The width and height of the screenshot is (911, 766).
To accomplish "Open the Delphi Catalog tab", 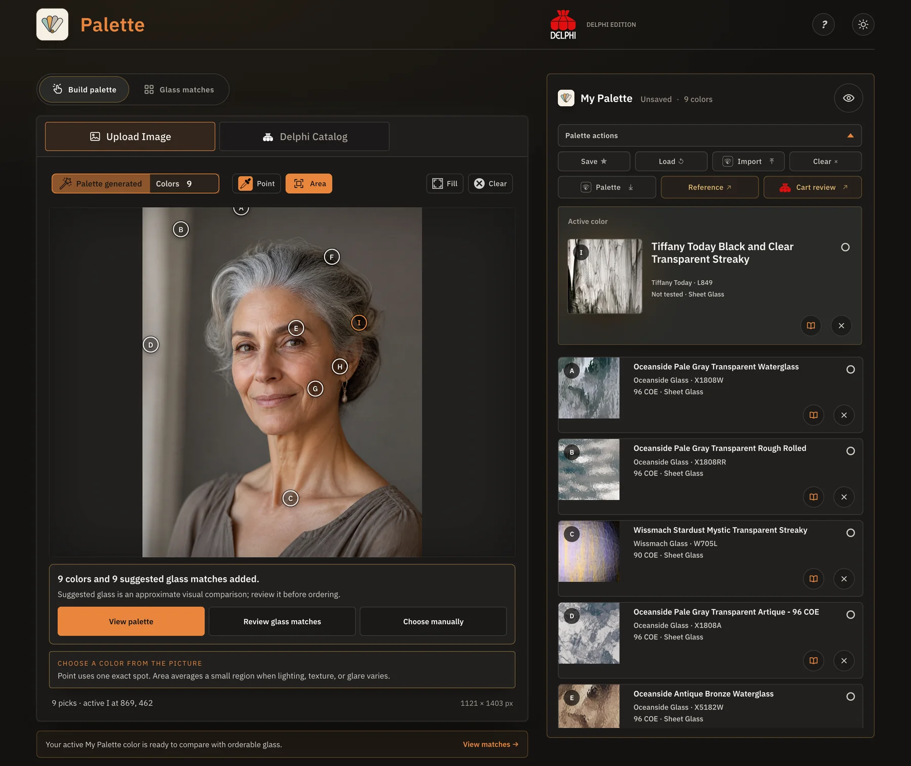I will point(304,137).
